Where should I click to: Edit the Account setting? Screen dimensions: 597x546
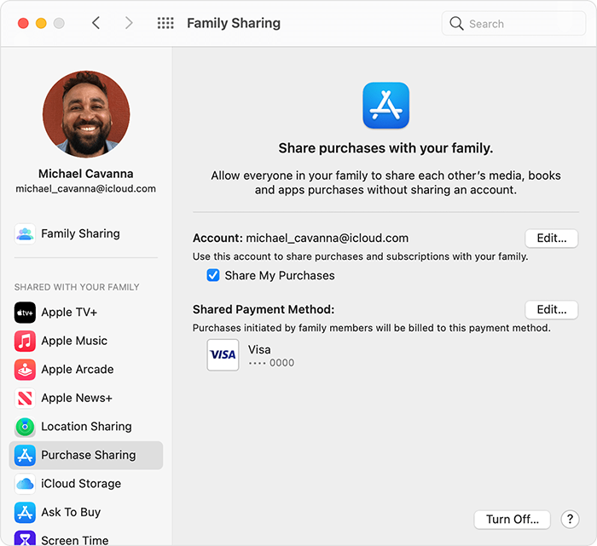[551, 238]
